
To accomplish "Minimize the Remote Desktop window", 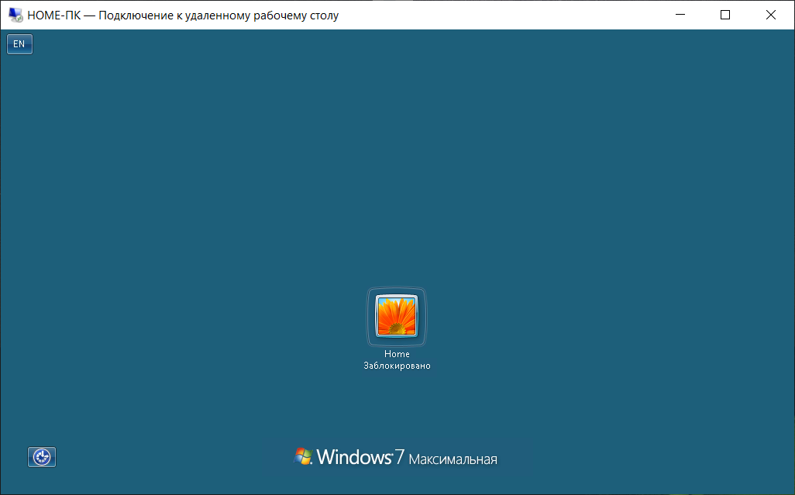I will click(x=680, y=15).
